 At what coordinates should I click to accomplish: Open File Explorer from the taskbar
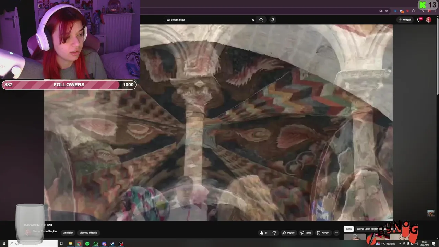coord(70,244)
